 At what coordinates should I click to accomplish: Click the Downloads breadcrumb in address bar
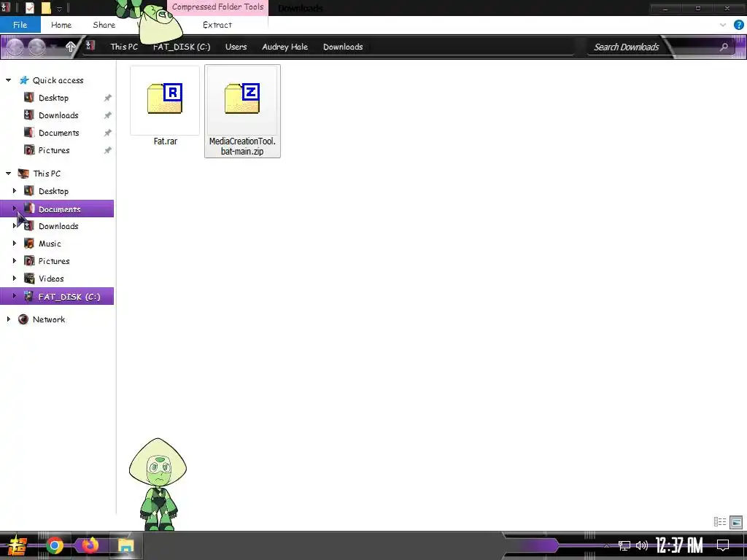(343, 47)
